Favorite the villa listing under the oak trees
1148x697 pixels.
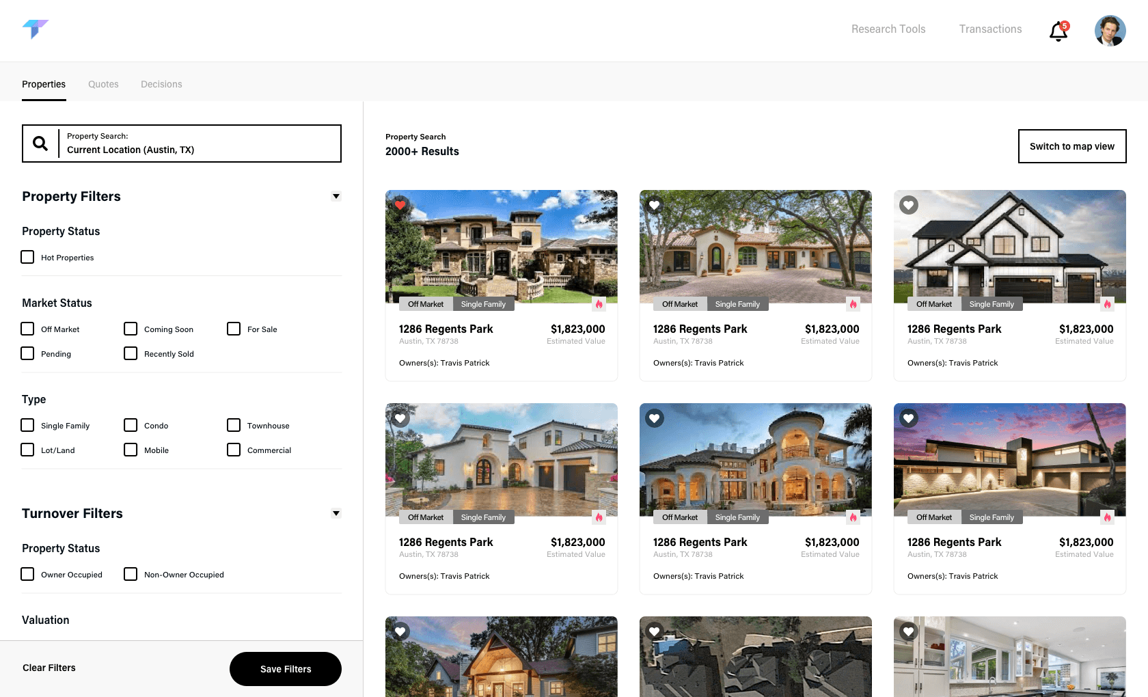point(655,205)
